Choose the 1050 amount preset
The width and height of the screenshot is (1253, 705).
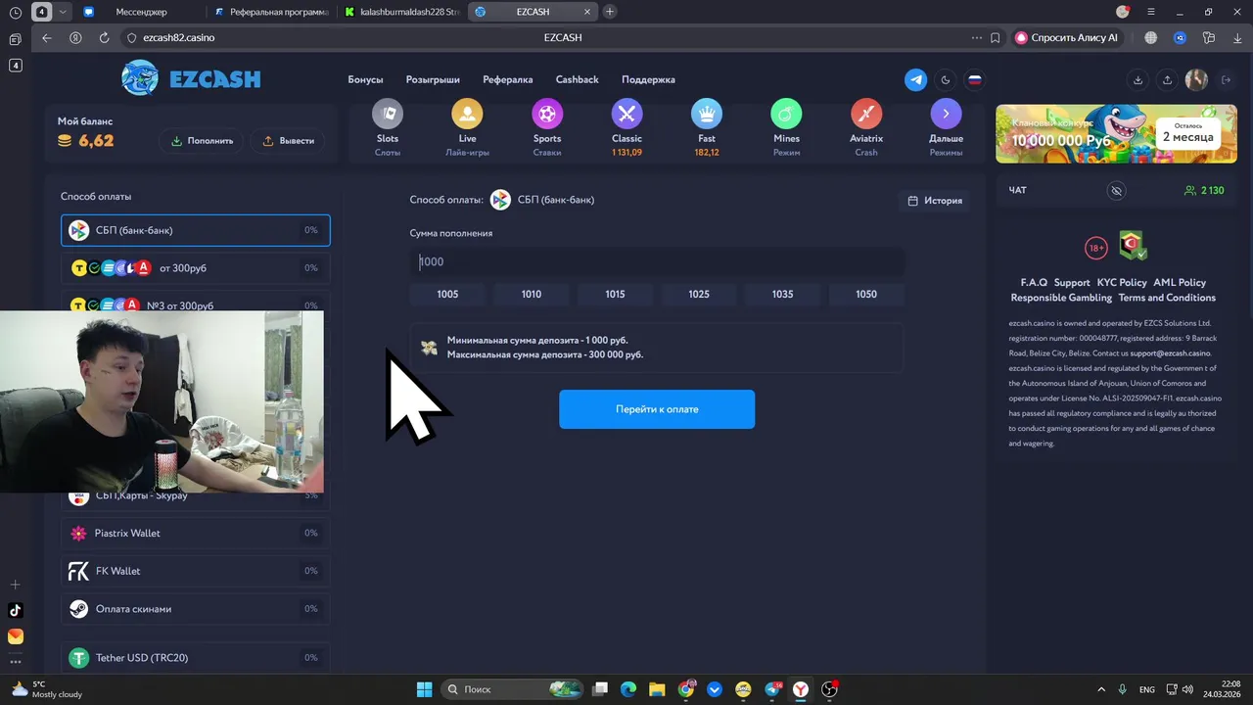(x=866, y=294)
